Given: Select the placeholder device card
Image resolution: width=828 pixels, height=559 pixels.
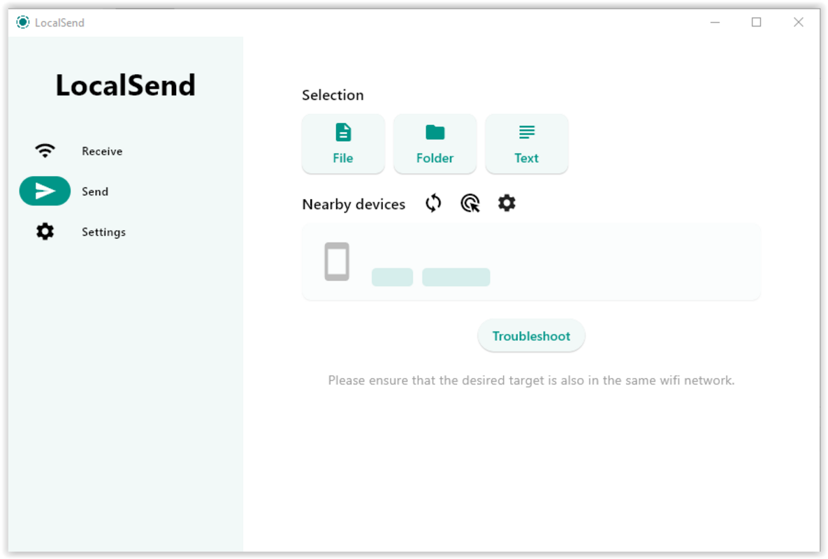Looking at the screenshot, I should point(531,262).
